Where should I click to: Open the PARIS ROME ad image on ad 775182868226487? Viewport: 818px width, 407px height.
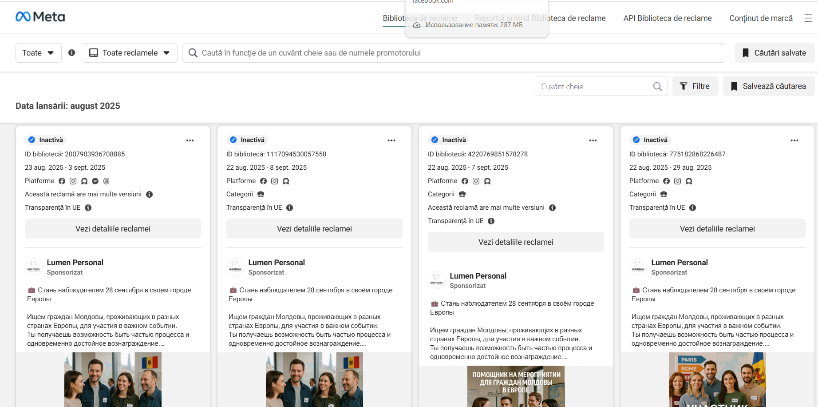717,380
